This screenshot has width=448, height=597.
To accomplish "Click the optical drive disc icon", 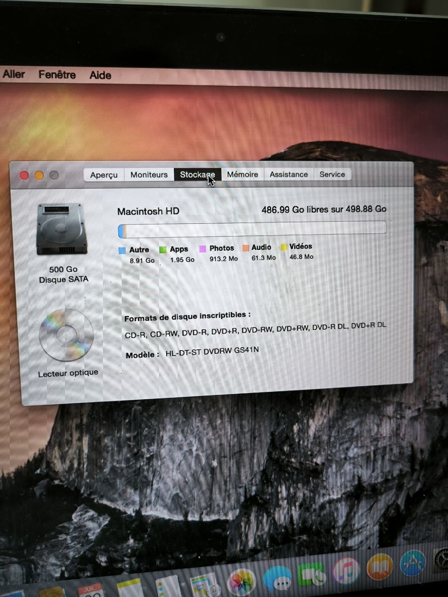I will pos(66,335).
